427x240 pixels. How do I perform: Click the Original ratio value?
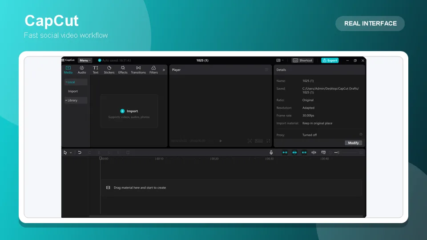point(308,100)
